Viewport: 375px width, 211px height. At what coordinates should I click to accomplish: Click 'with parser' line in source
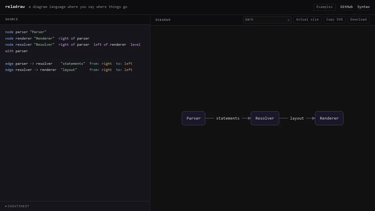pos(16,51)
